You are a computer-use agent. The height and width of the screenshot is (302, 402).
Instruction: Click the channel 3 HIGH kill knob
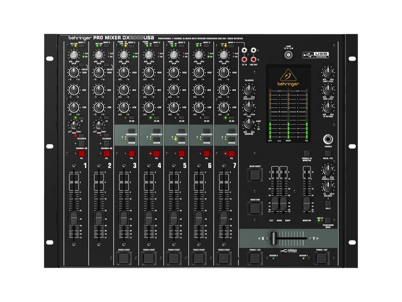point(124,72)
